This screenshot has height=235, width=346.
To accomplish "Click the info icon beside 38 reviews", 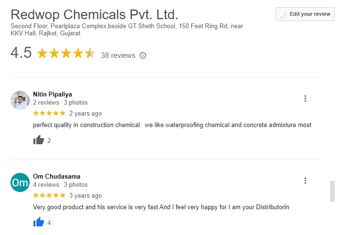I will pyautogui.click(x=143, y=55).
